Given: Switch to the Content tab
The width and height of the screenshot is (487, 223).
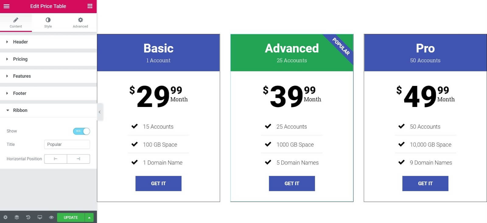Looking at the screenshot, I should [16, 22].
